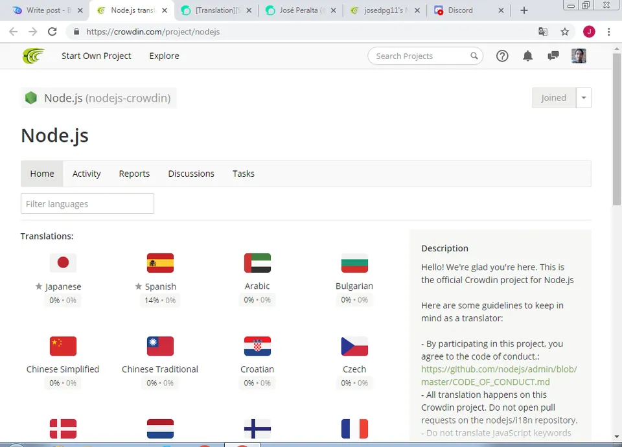Open Start Own Project menu item

pyautogui.click(x=97, y=56)
